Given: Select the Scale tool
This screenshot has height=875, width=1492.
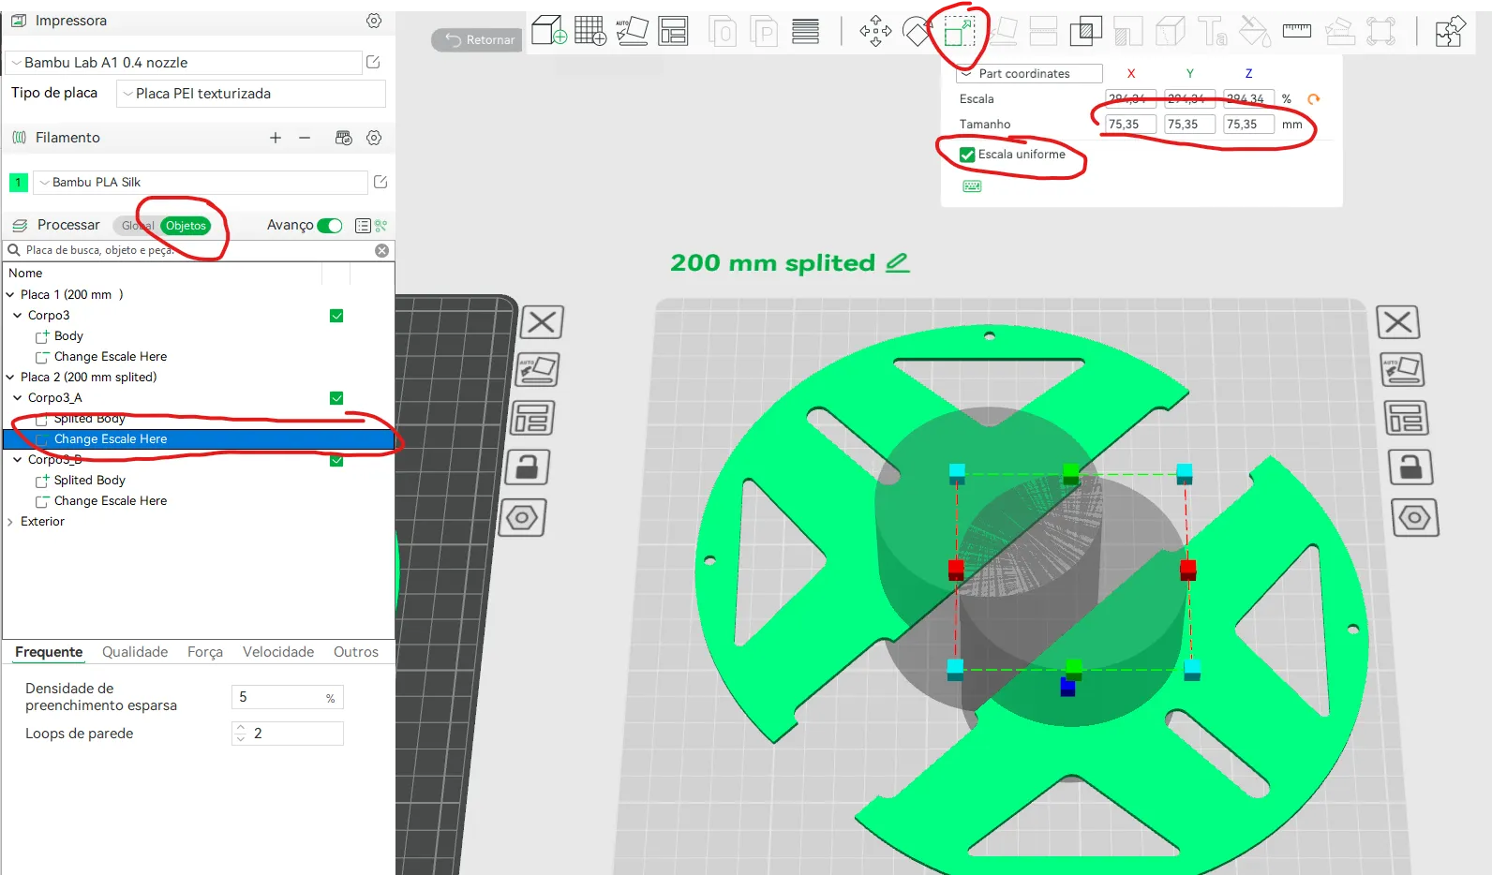Looking at the screenshot, I should (x=959, y=32).
